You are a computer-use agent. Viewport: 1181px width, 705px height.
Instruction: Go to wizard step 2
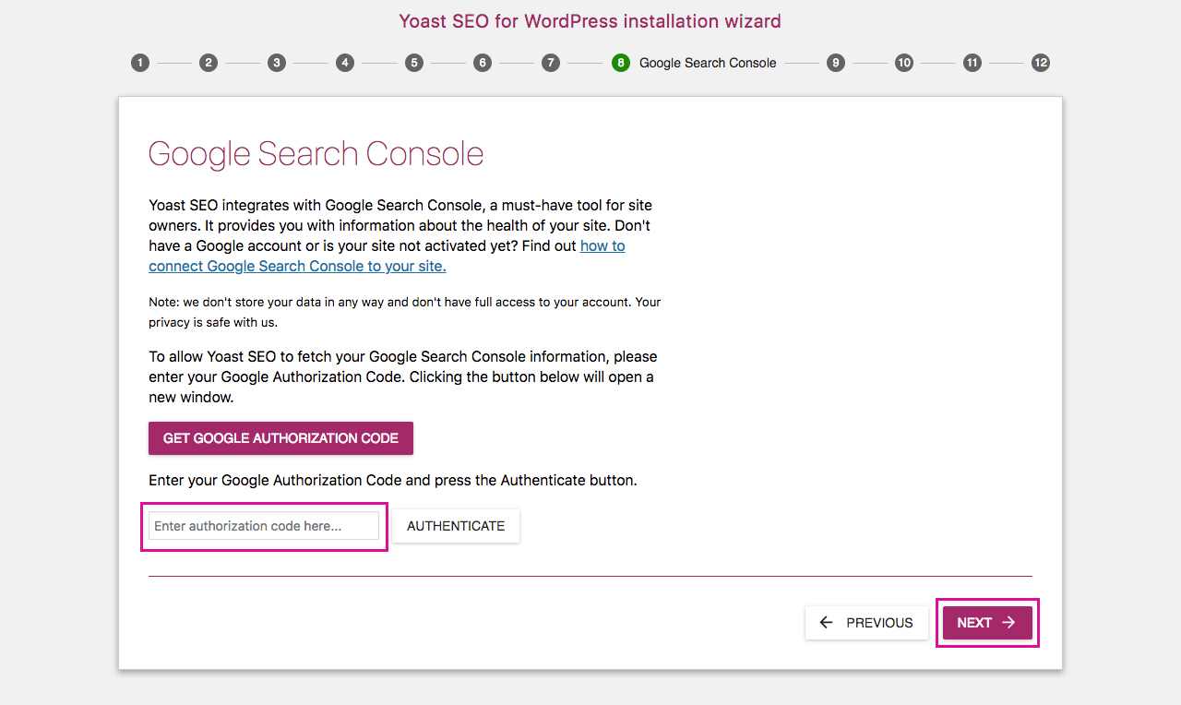209,63
